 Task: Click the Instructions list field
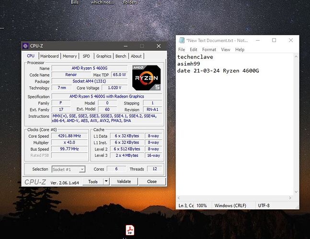click(x=107, y=119)
